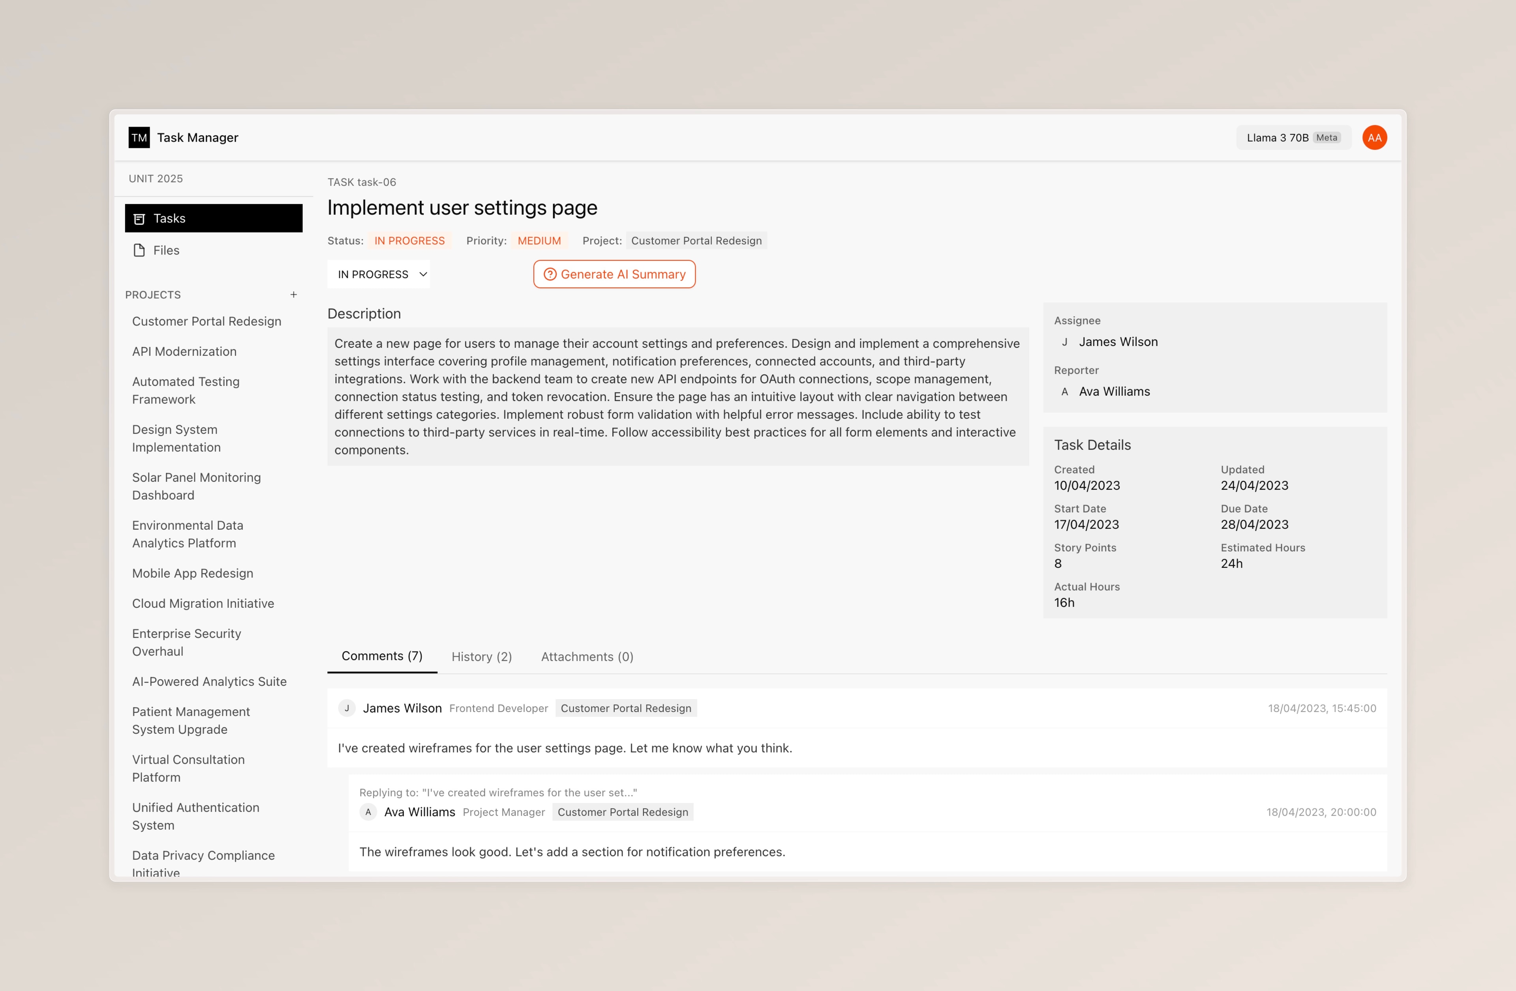This screenshot has width=1516, height=991.
Task: Open Unified Authentication System project
Action: coord(195,816)
